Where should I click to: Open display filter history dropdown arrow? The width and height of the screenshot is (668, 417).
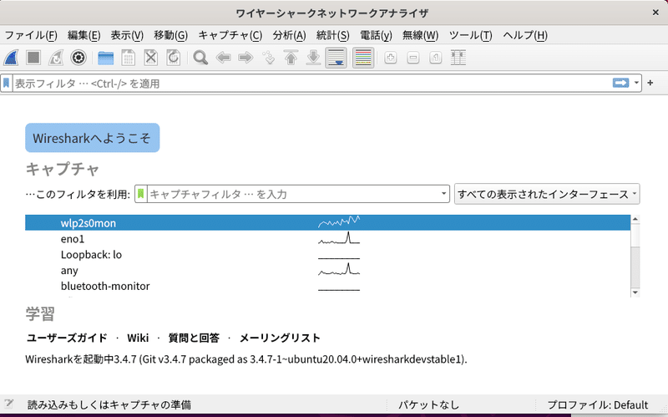(x=636, y=83)
